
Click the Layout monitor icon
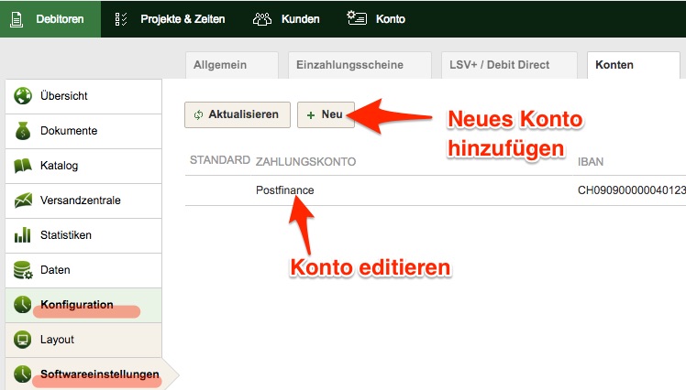(23, 340)
